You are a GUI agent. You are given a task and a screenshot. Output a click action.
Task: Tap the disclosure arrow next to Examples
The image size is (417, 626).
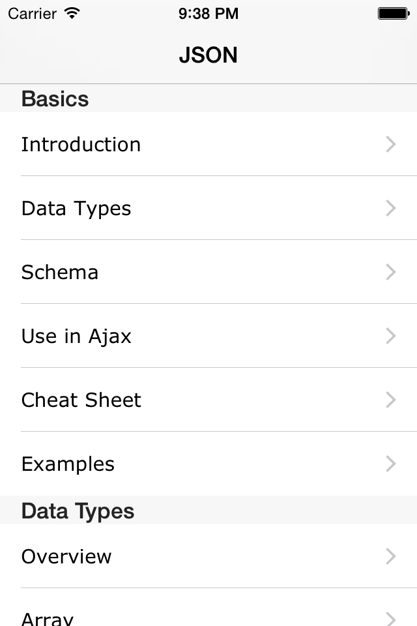(391, 464)
